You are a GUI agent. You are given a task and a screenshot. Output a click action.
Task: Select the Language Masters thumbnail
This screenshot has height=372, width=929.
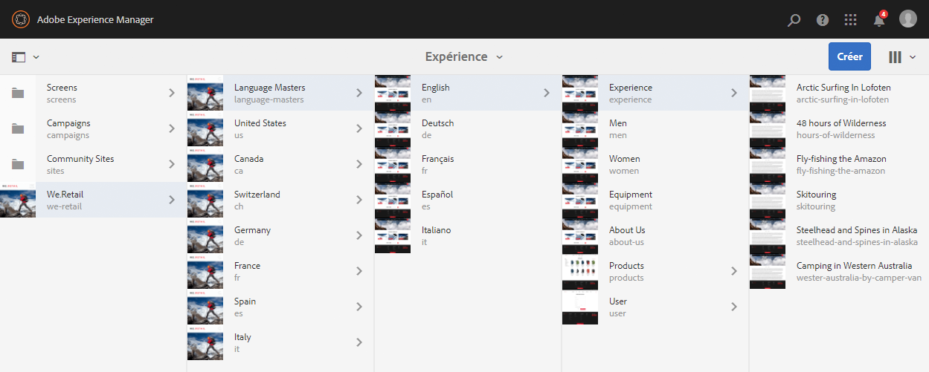point(205,93)
